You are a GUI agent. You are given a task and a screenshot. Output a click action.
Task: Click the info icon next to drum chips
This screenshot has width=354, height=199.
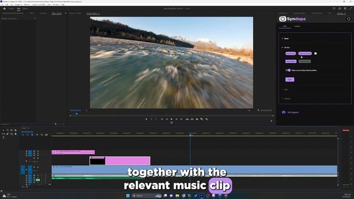(316, 54)
